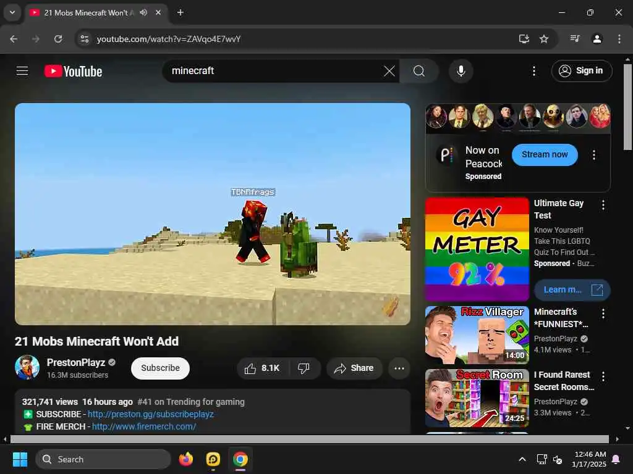Viewport: 633px width, 474px height.
Task: Click the Stream now button on the Peacock ad
Action: 545,155
